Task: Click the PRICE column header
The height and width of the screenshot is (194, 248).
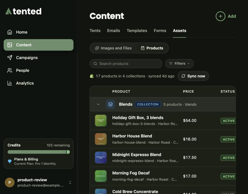Action: [188, 91]
